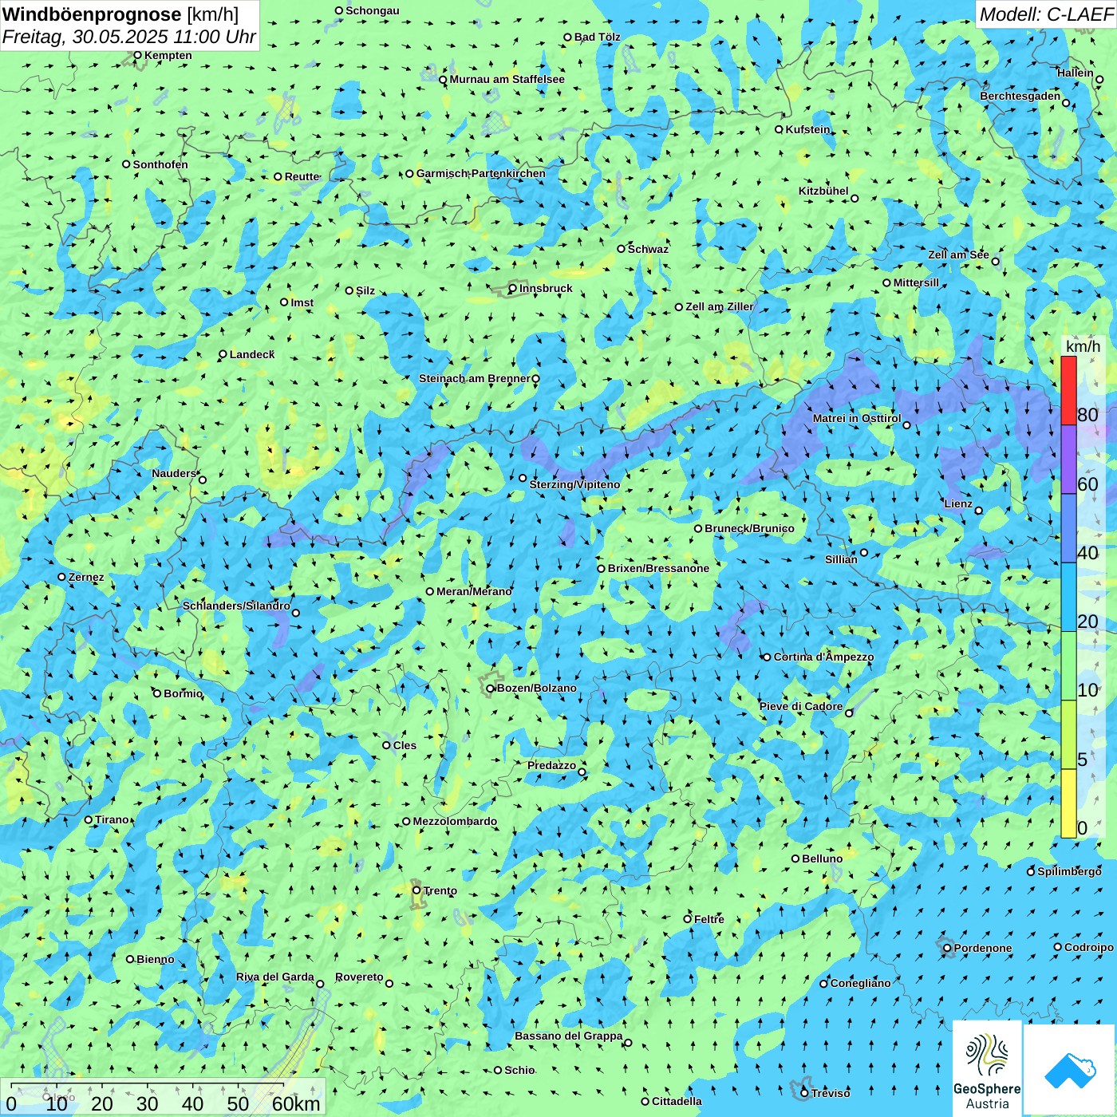This screenshot has width=1117, height=1117.
Task: Click the purple 60-80 km/h legend band
Action: coord(1068,460)
